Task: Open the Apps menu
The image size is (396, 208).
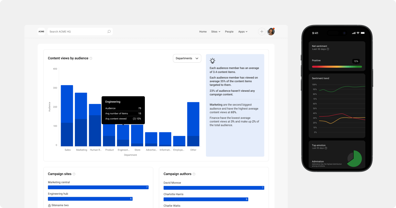Action: point(243,32)
